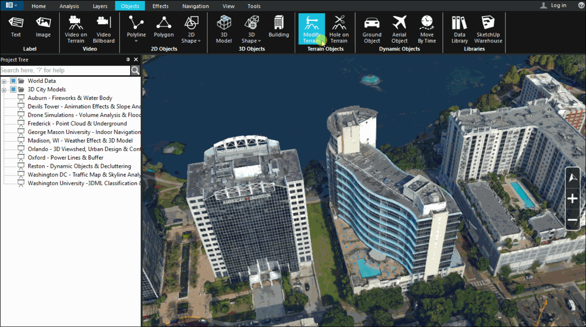Open Washington DC - Traffic Map item
This screenshot has width=586, height=327.
tap(84, 175)
